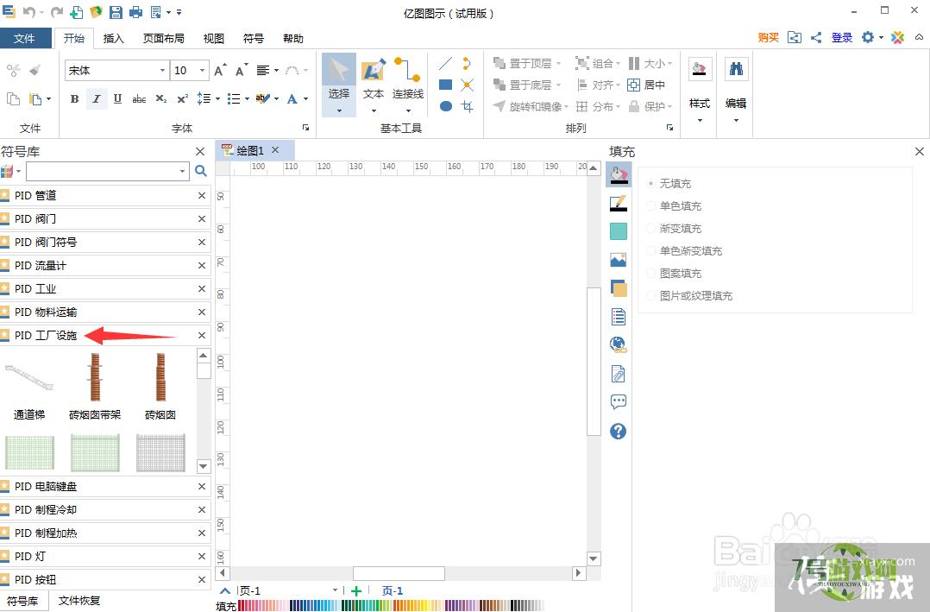The width and height of the screenshot is (930, 612).
Task: Open the help question mark icon
Action: pos(618,431)
